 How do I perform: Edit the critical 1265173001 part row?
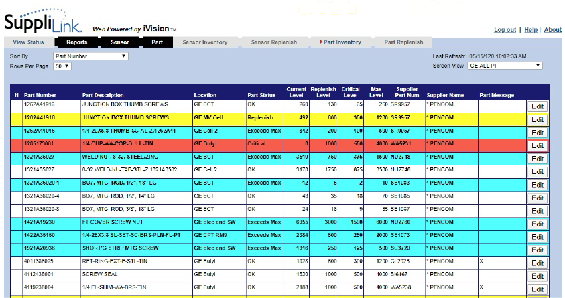[537, 145]
